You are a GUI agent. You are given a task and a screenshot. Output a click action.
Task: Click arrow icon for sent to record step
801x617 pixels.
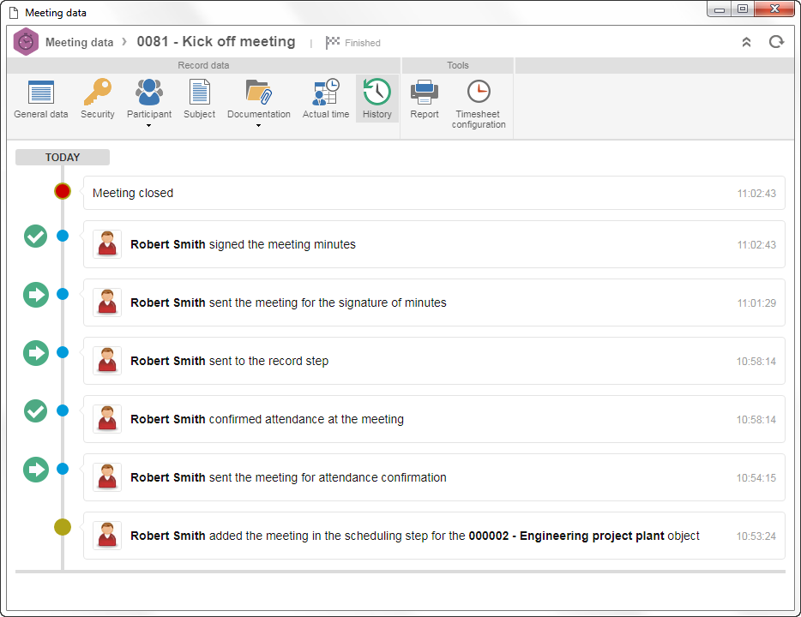point(36,353)
